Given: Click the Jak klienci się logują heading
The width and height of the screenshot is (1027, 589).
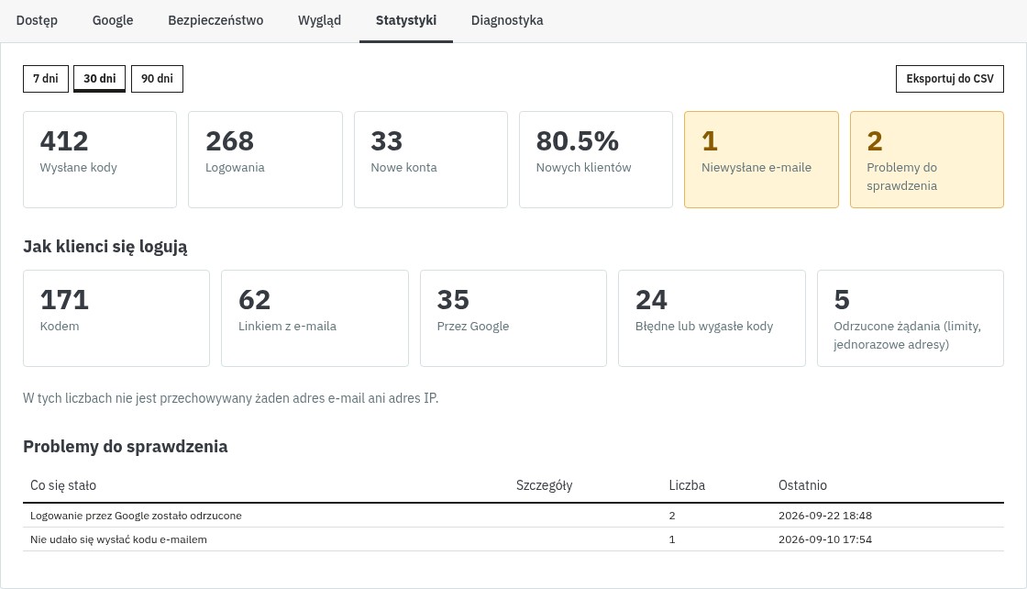Looking at the screenshot, I should click(105, 247).
